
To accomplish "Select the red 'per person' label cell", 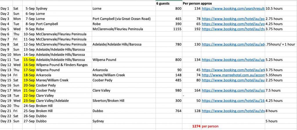I will [210, 126].
